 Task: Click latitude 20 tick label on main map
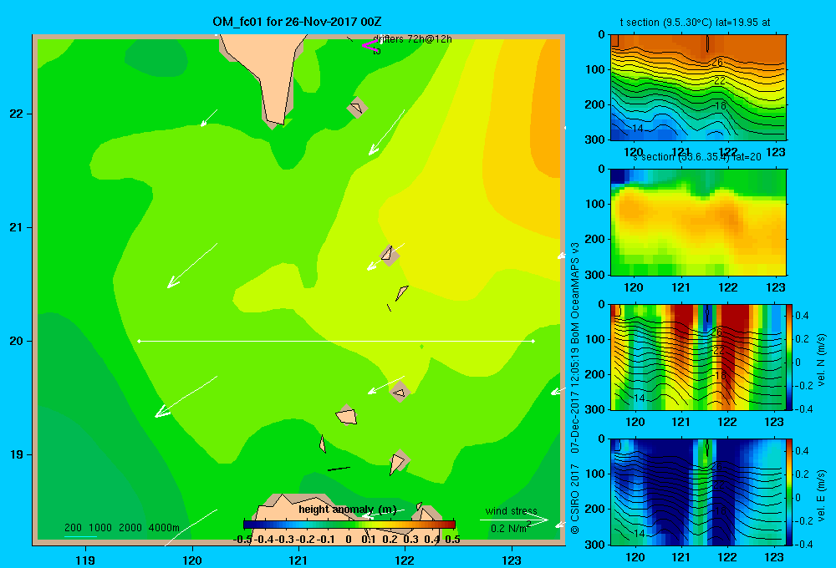coord(17,341)
